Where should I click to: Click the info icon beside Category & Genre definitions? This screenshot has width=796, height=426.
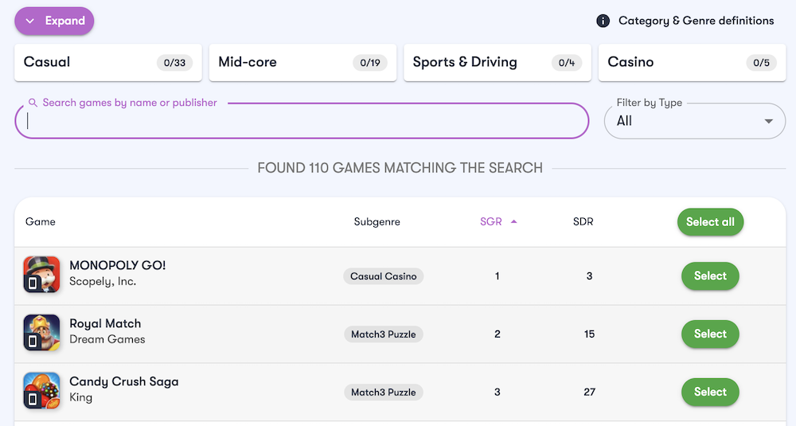pyautogui.click(x=603, y=21)
